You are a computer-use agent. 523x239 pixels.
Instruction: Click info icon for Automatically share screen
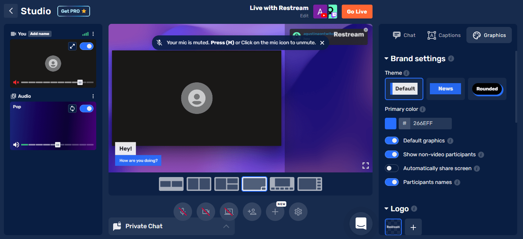[x=477, y=169]
